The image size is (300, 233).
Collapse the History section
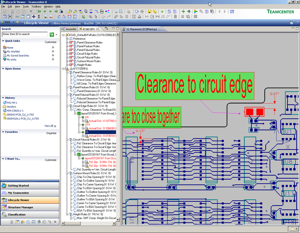[x=3, y=98]
